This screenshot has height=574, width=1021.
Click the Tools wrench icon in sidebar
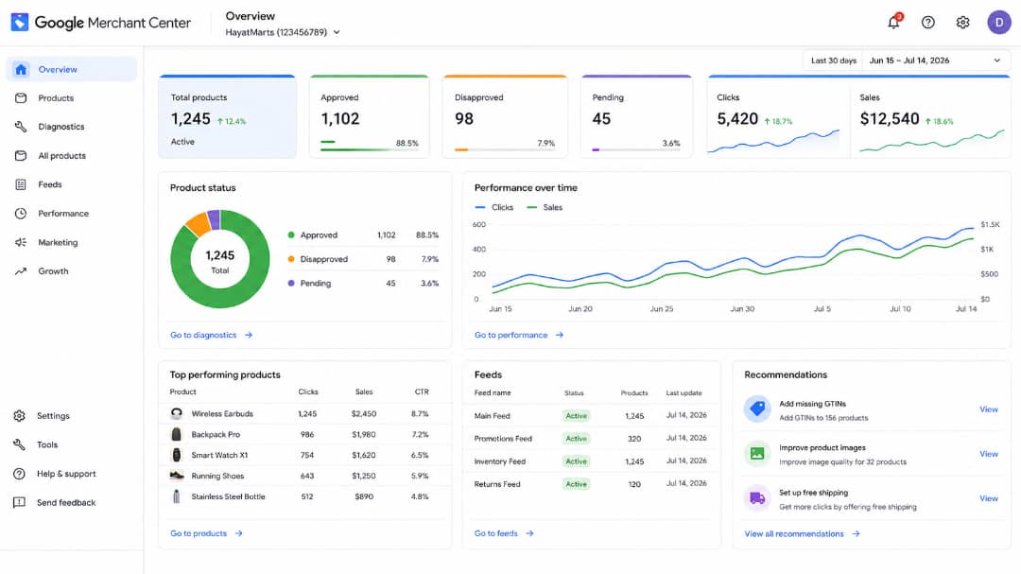click(x=20, y=444)
